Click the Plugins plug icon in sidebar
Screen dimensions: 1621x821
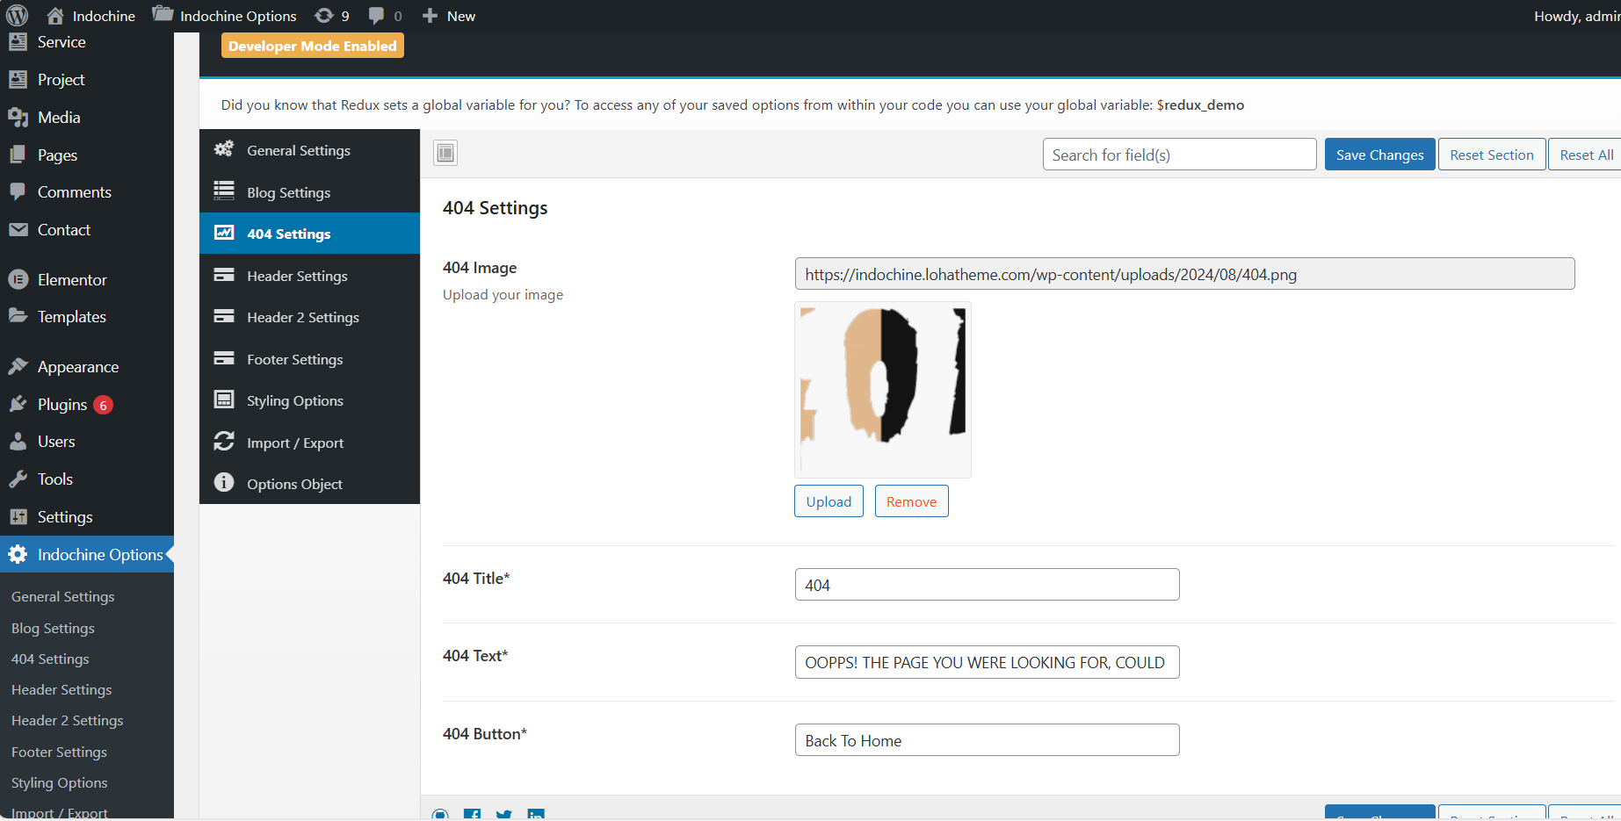pos(18,404)
